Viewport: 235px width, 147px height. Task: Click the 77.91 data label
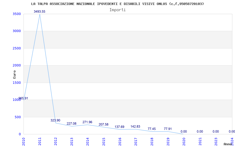click(168, 129)
